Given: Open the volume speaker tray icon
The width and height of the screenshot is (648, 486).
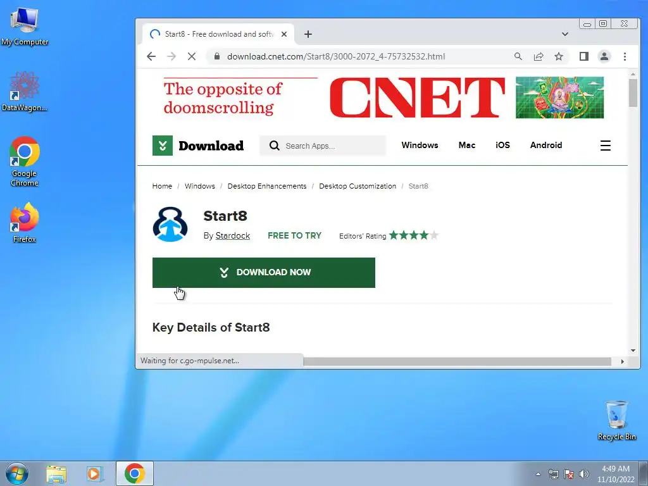Looking at the screenshot, I should [x=583, y=474].
